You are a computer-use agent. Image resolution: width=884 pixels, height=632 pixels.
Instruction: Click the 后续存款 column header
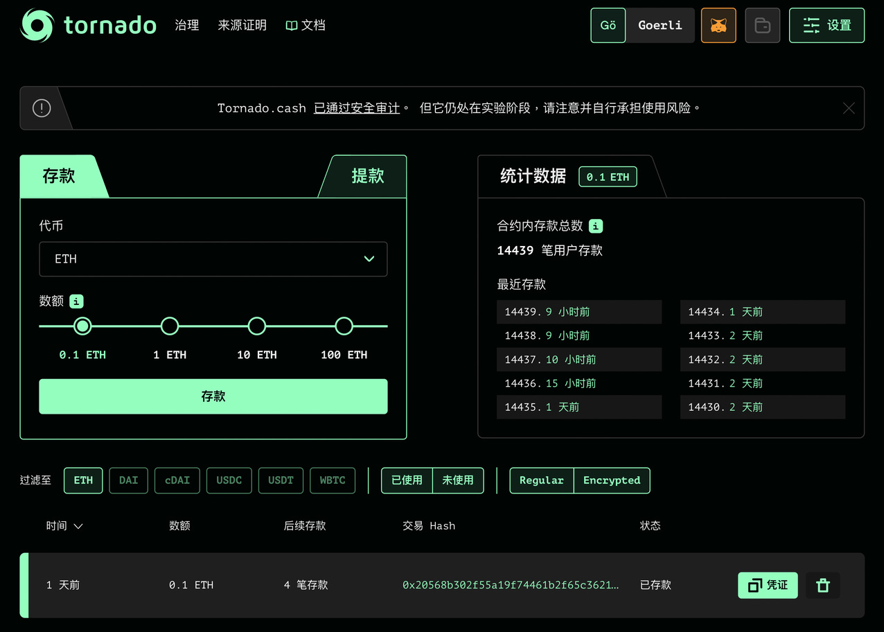coord(305,526)
